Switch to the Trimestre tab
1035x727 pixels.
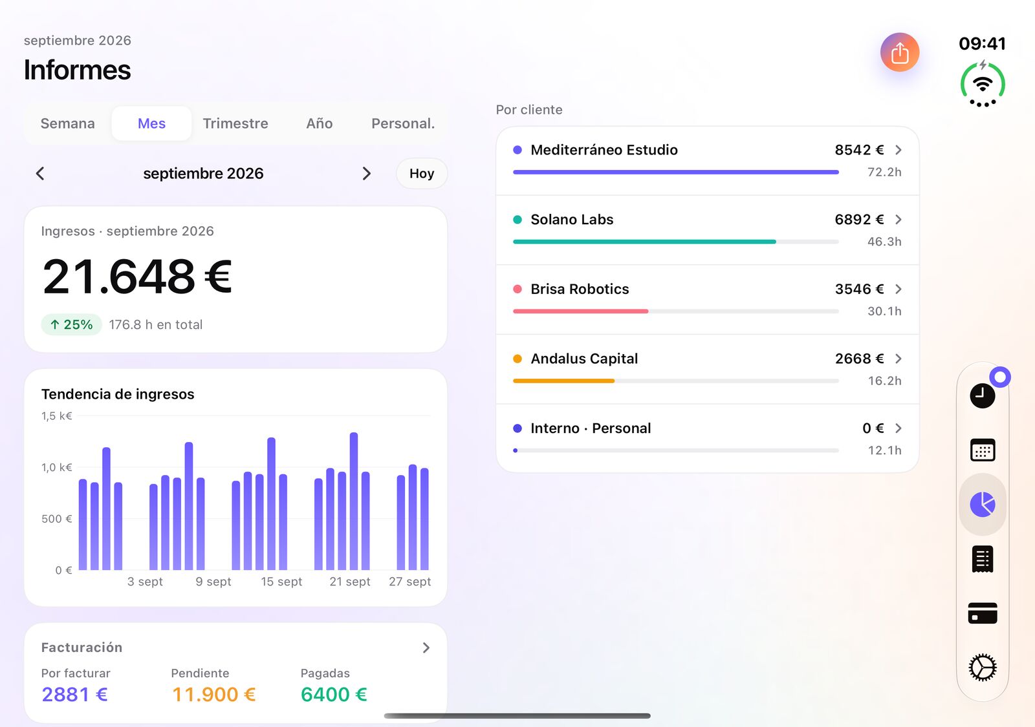click(235, 123)
